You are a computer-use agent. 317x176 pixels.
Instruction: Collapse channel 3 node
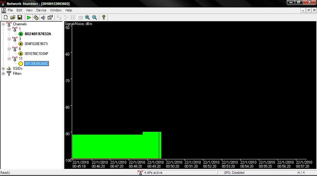pyautogui.click(x=9, y=39)
